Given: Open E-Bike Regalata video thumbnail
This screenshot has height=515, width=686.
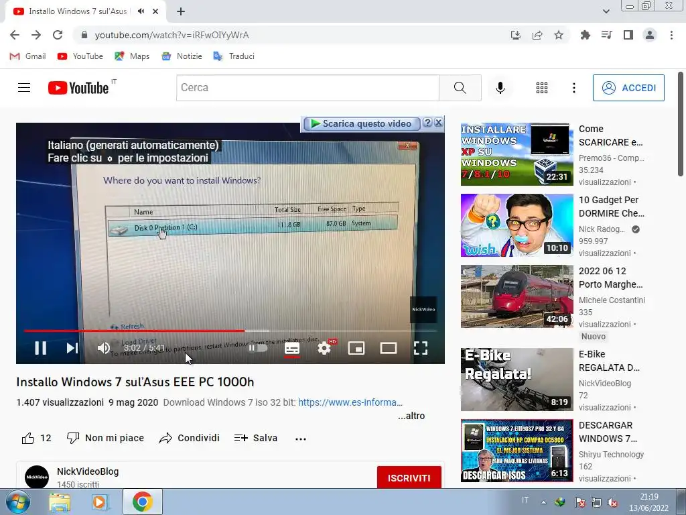Looking at the screenshot, I should [x=517, y=380].
